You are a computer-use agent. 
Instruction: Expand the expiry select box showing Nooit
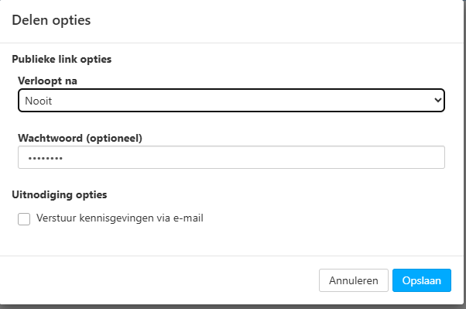(x=231, y=100)
